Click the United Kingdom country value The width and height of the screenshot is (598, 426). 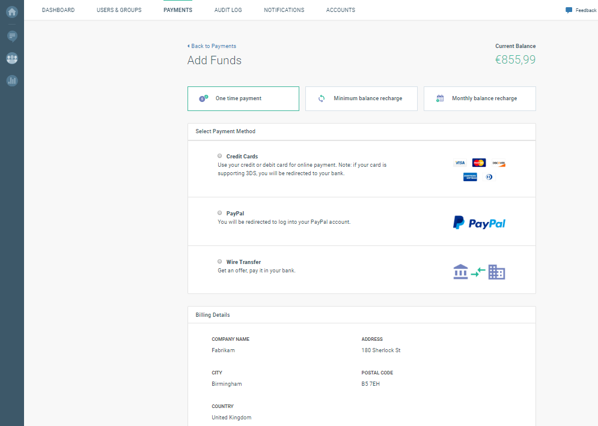tap(231, 417)
